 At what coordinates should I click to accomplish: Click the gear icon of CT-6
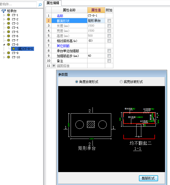[x=8, y=36]
